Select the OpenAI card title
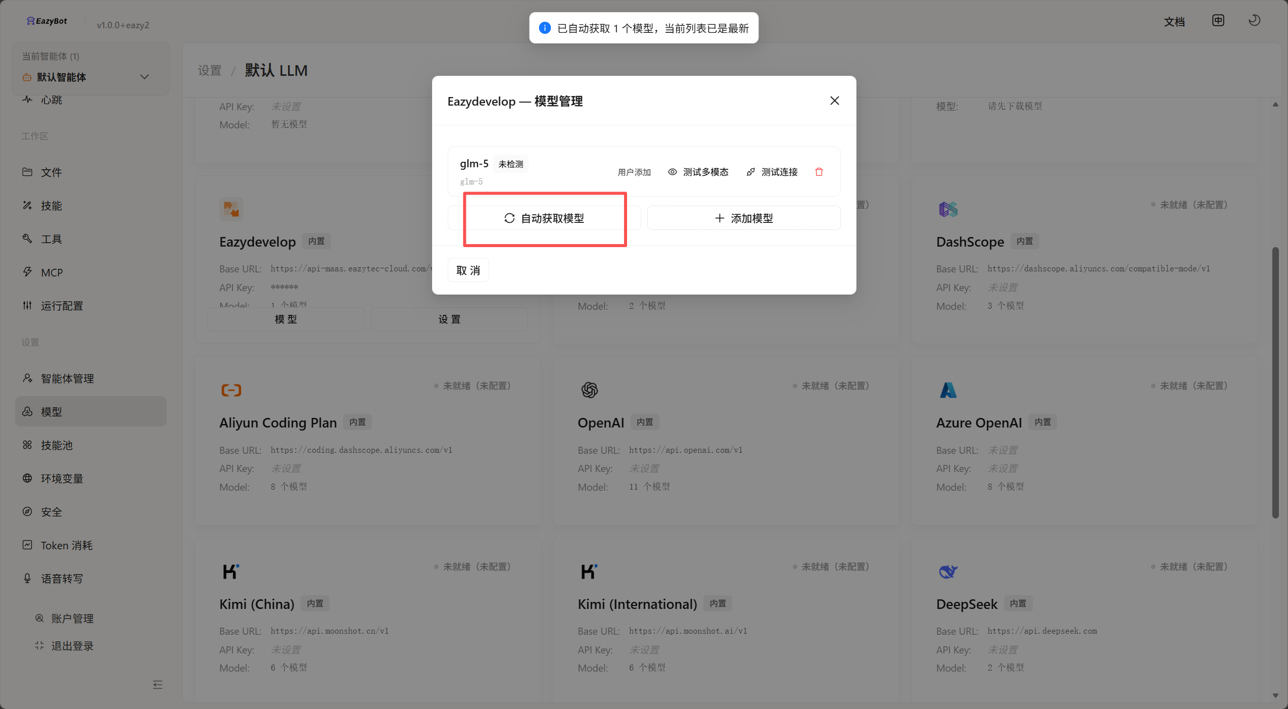 601,422
